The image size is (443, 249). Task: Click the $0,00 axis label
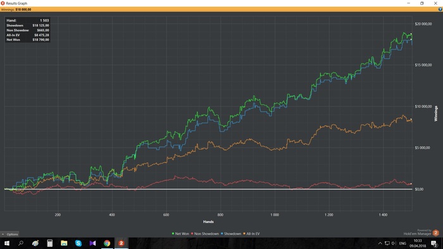tap(419, 189)
